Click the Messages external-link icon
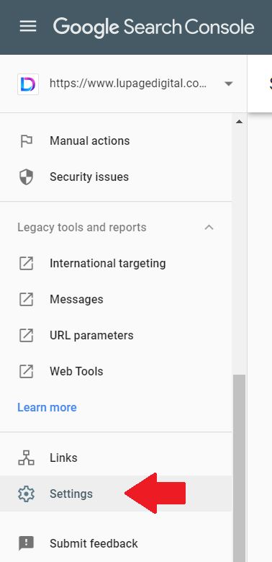The height and width of the screenshot is (562, 272). pos(26,299)
